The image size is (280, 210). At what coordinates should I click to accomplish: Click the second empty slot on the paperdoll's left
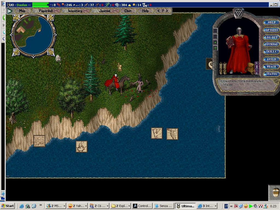[x=215, y=36]
